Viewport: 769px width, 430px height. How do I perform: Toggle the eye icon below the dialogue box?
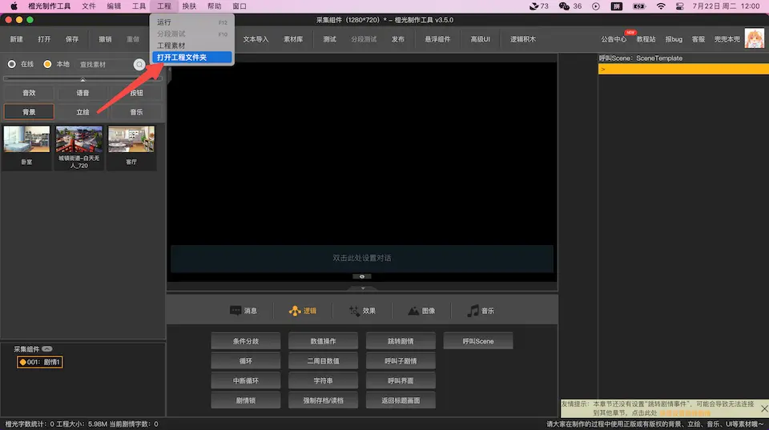click(x=362, y=276)
